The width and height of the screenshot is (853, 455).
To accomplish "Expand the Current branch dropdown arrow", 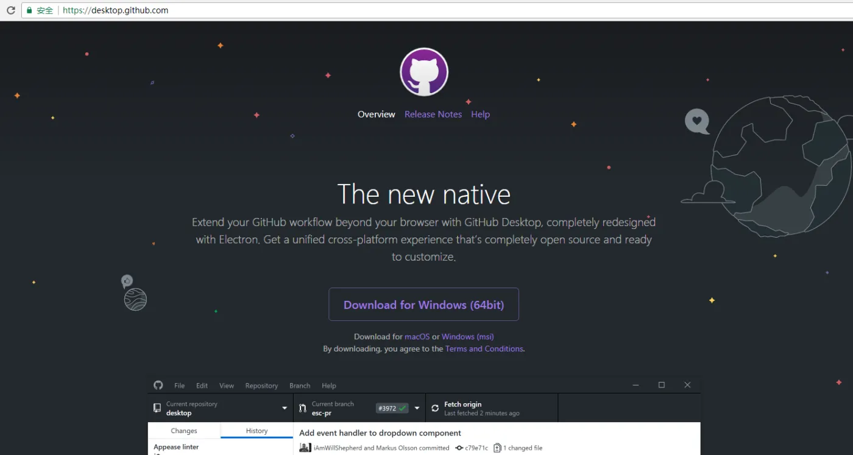I will (x=417, y=408).
